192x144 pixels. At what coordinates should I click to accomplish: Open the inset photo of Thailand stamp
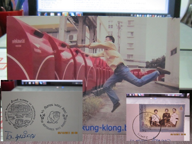point(158,117)
